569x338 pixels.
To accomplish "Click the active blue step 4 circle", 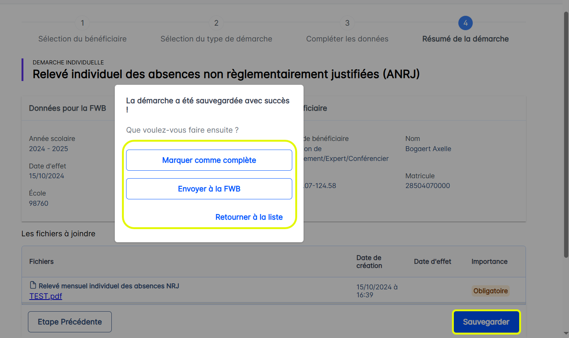I will coord(466,23).
